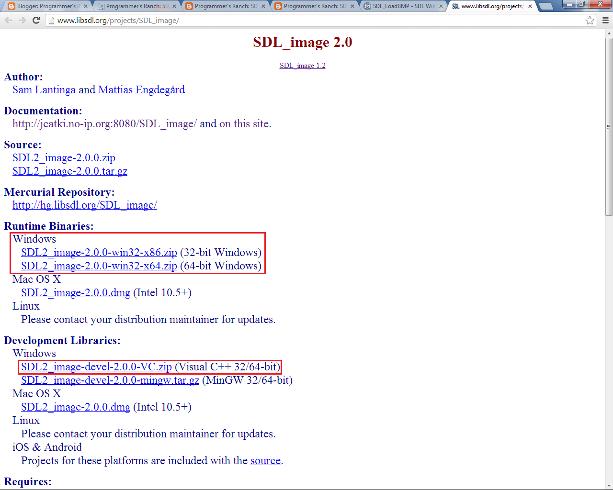Click the Sam Lantinga author link
This screenshot has width=613, height=490.
coord(44,89)
